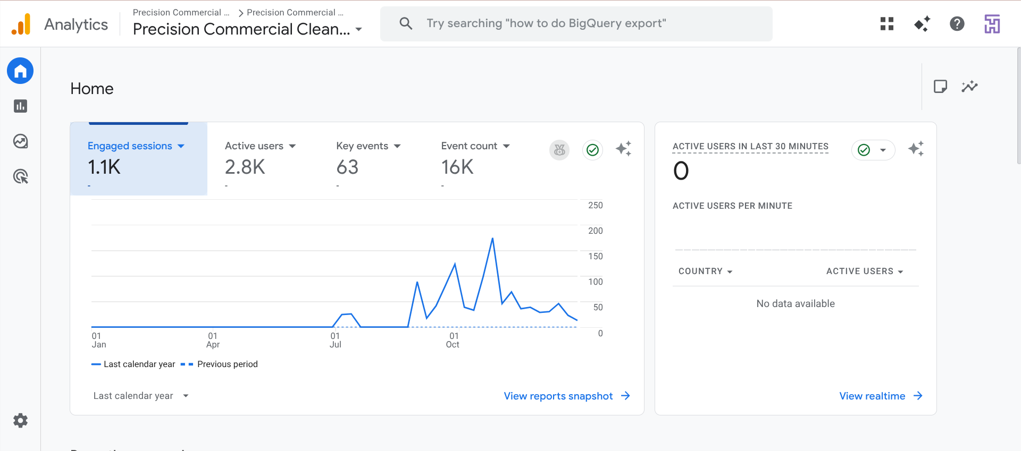Open the Google apps grid icon
The image size is (1021, 451).
point(887,23)
